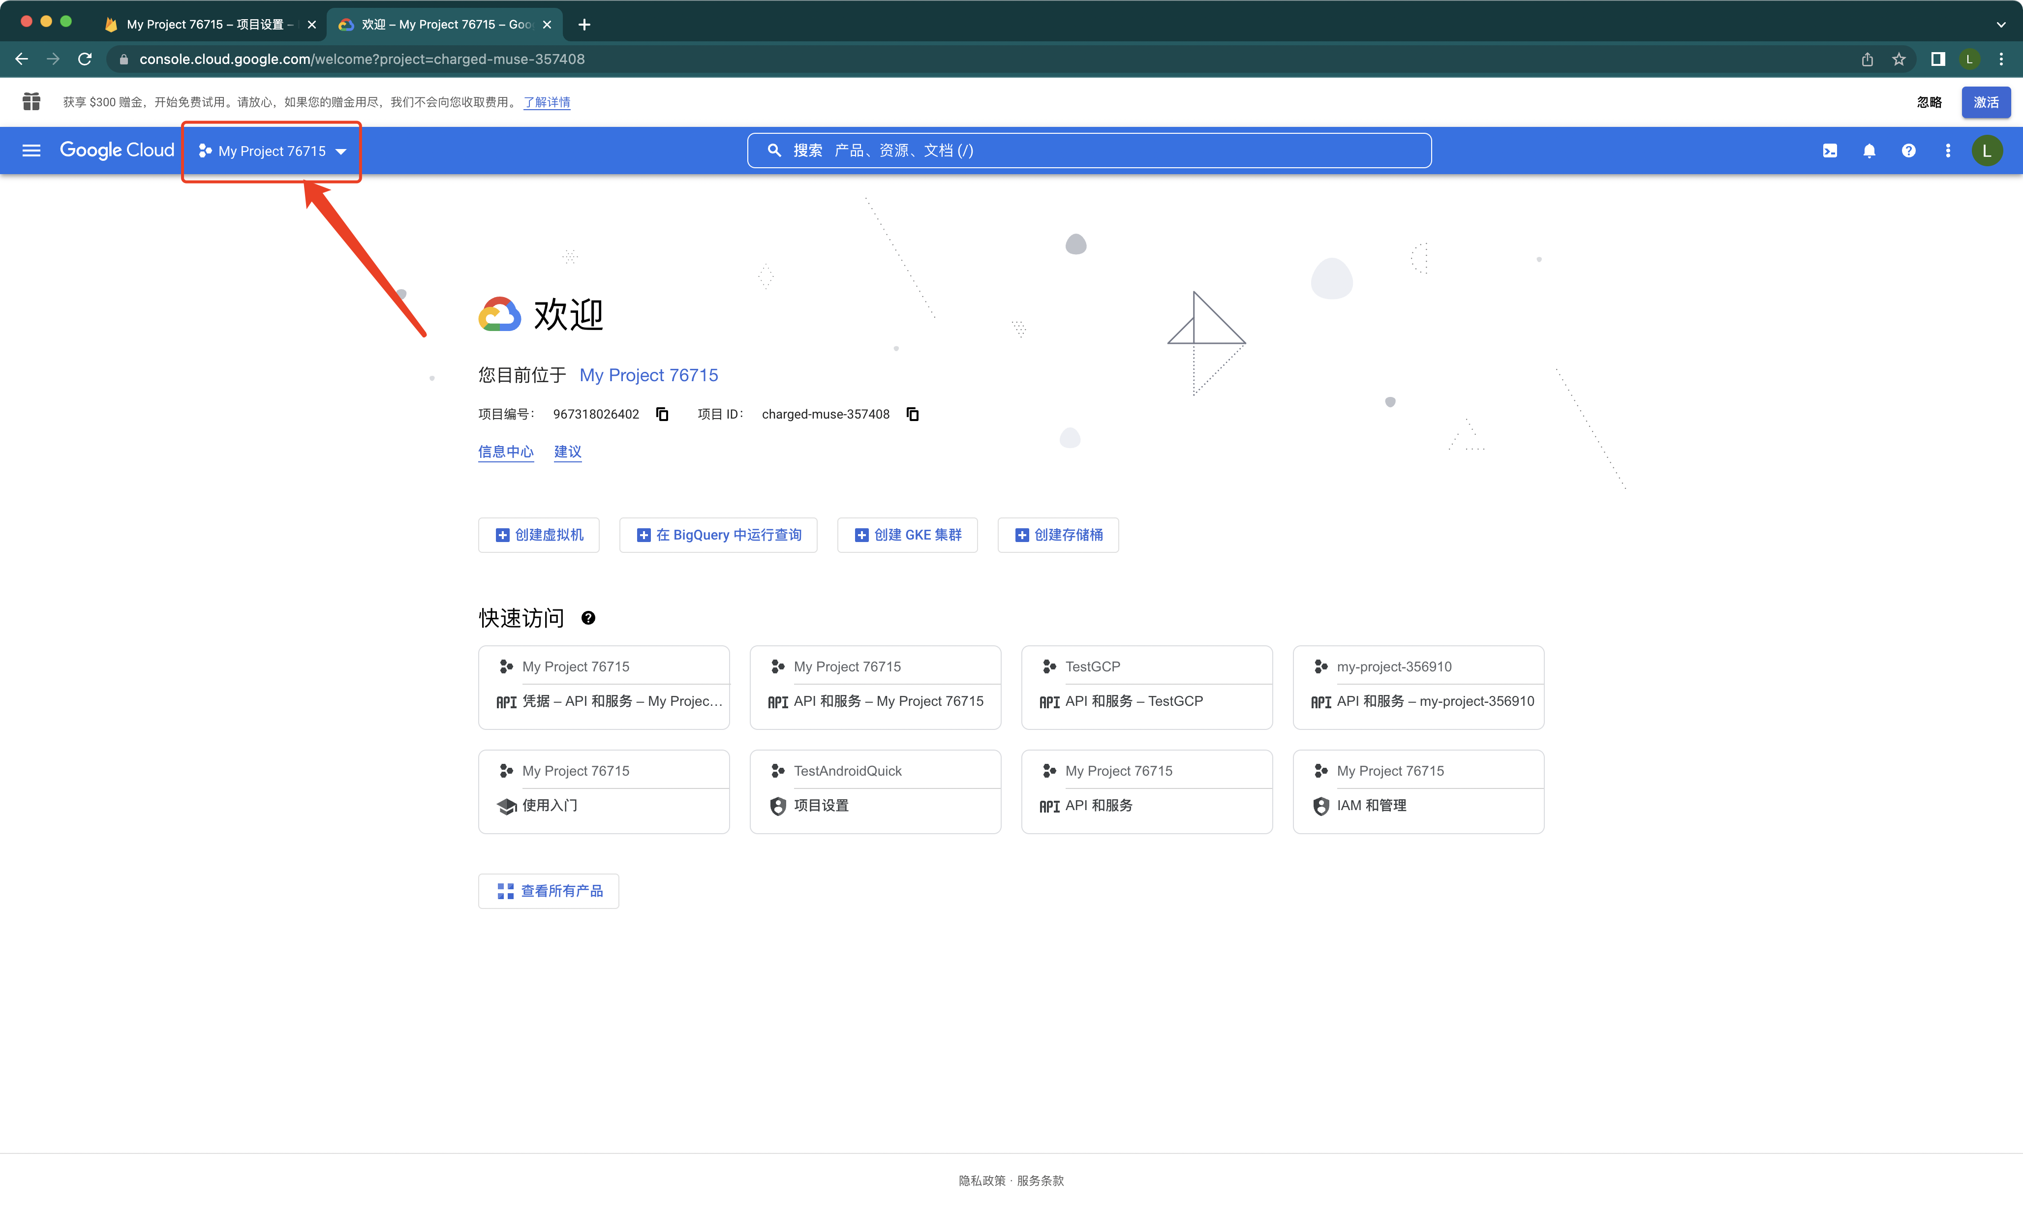Open Chrome profile avatar L
The image size is (2023, 1208).
(1969, 60)
